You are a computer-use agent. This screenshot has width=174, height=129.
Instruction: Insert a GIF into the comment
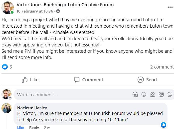point(161,95)
